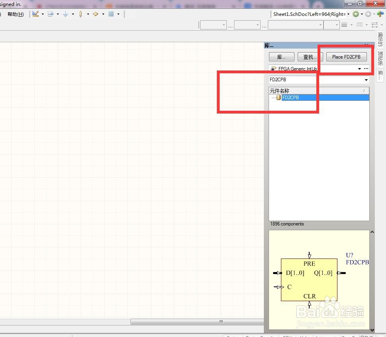Click the FD2CPB filter input field

point(316,80)
